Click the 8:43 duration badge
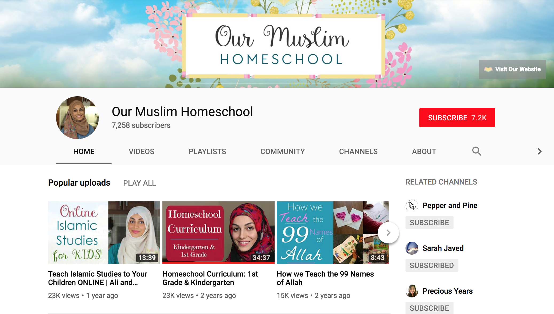This screenshot has height=314, width=554. [377, 258]
